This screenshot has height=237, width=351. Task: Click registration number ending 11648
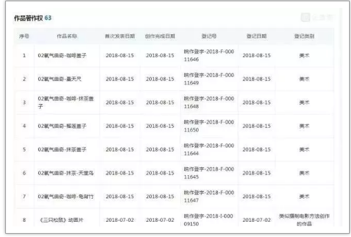(x=209, y=103)
